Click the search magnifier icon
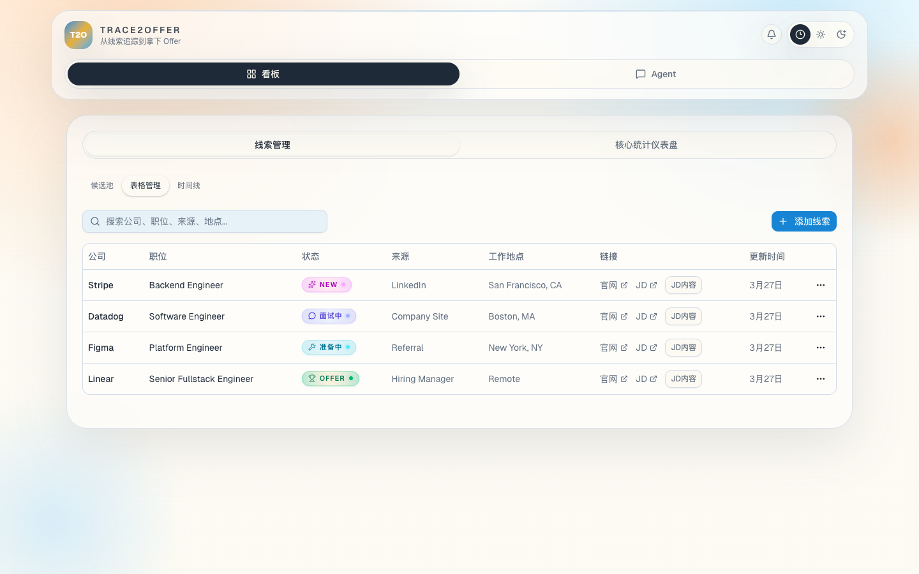Image resolution: width=919 pixels, height=574 pixels. (95, 221)
